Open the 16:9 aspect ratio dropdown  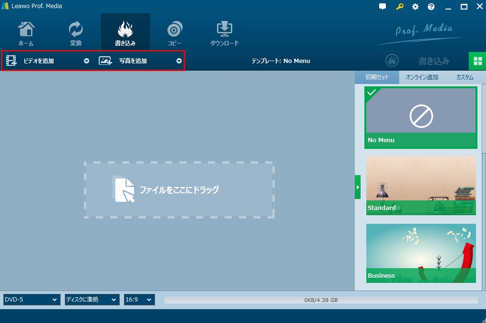point(139,300)
